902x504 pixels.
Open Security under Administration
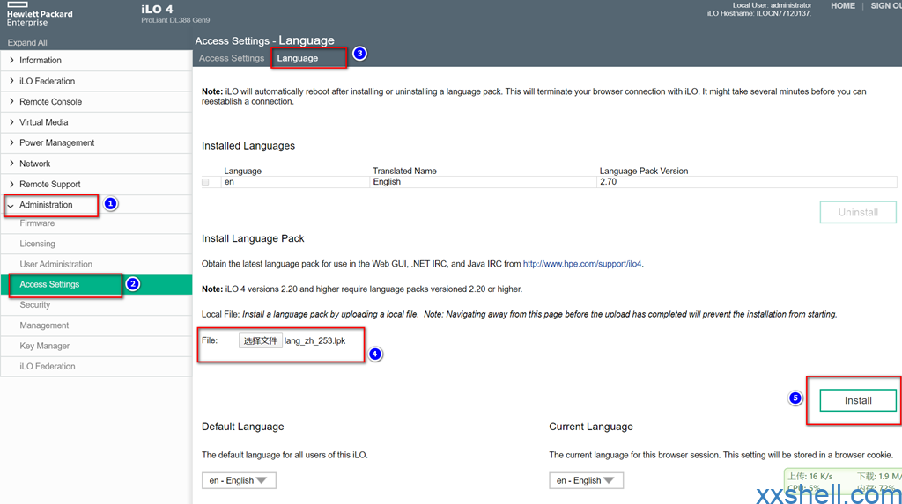click(35, 305)
